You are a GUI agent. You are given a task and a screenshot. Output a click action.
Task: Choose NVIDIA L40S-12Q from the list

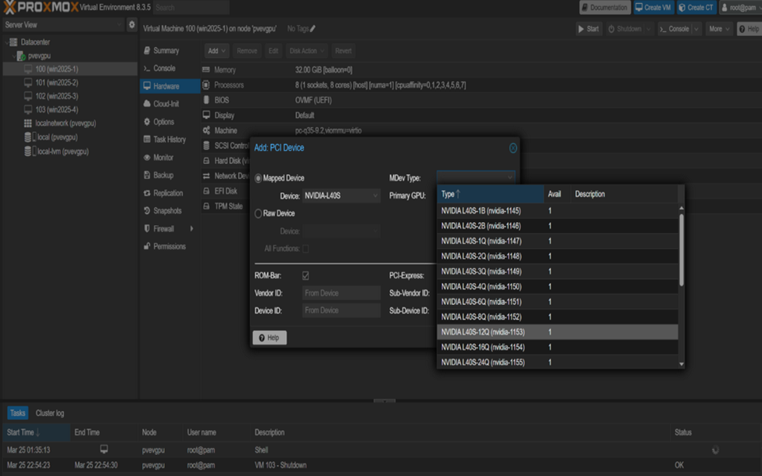pos(483,332)
